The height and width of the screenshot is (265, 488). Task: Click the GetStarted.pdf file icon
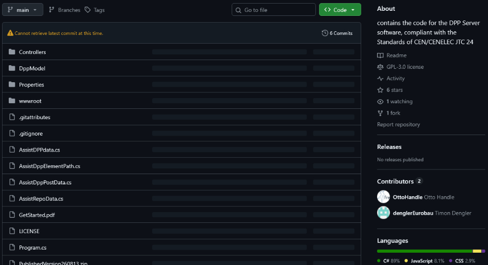point(12,215)
